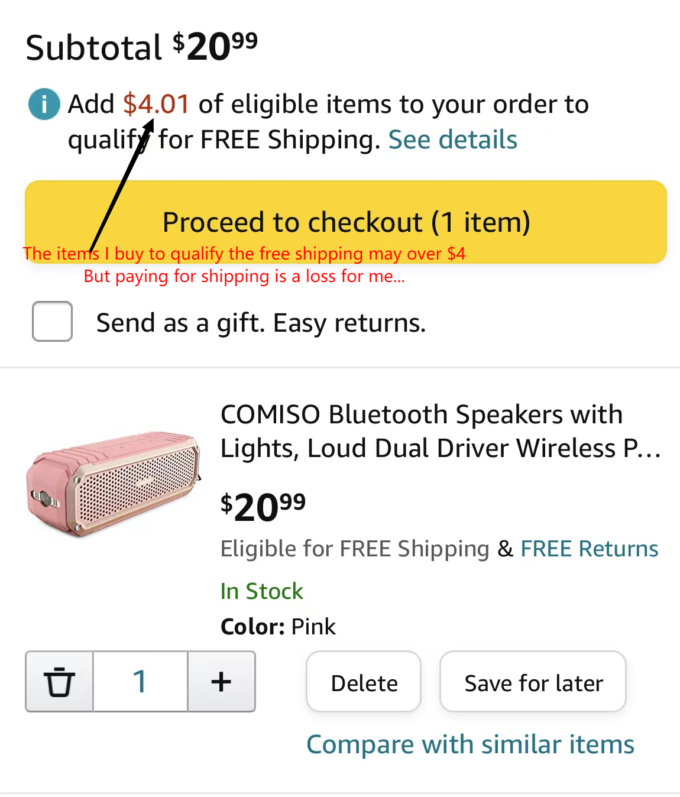
Task: Open Compare with similar items link
Action: (470, 744)
